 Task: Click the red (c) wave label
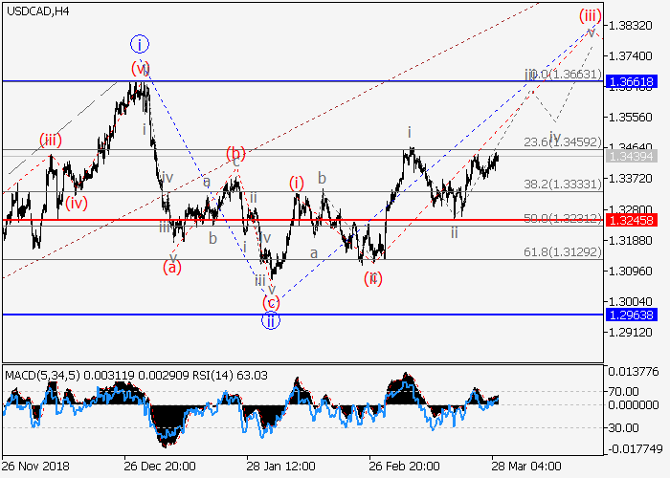[x=271, y=302]
